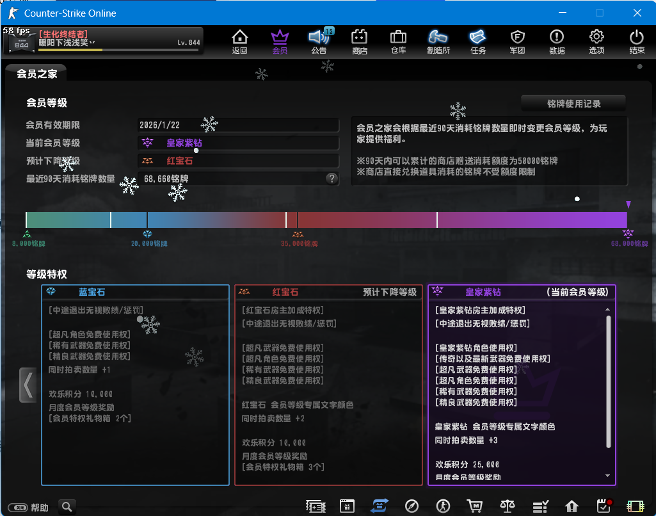Click the balance scales icon in bottom bar
The height and width of the screenshot is (516, 656).
[x=508, y=506]
